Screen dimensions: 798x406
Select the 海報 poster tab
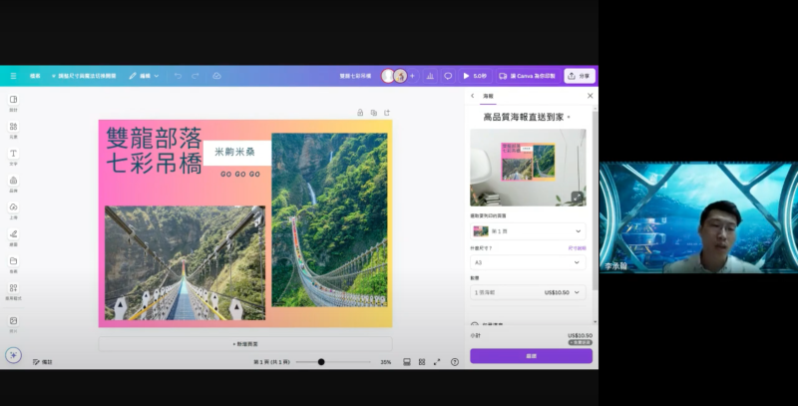click(488, 96)
